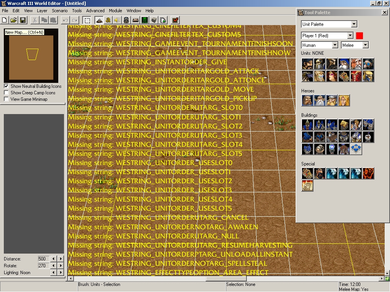Enable View Game Minimap checkbox
This screenshot has width=390, height=292.
(x=6, y=99)
